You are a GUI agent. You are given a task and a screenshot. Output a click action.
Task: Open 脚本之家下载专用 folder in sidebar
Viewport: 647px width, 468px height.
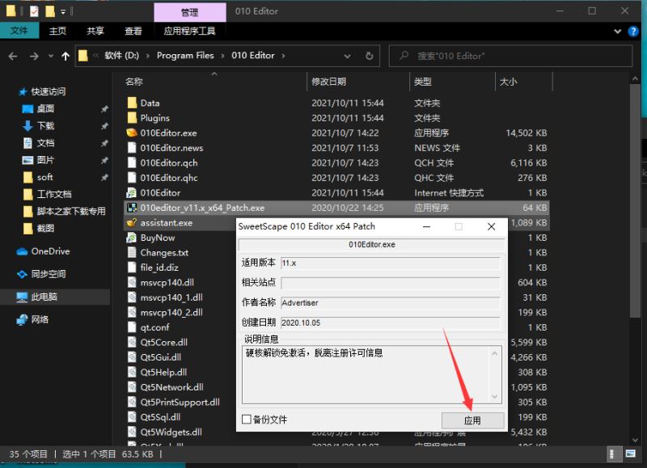71,211
